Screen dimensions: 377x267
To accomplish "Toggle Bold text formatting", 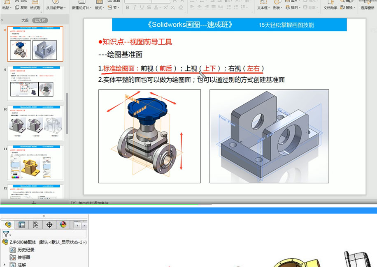I will tap(128, 7).
